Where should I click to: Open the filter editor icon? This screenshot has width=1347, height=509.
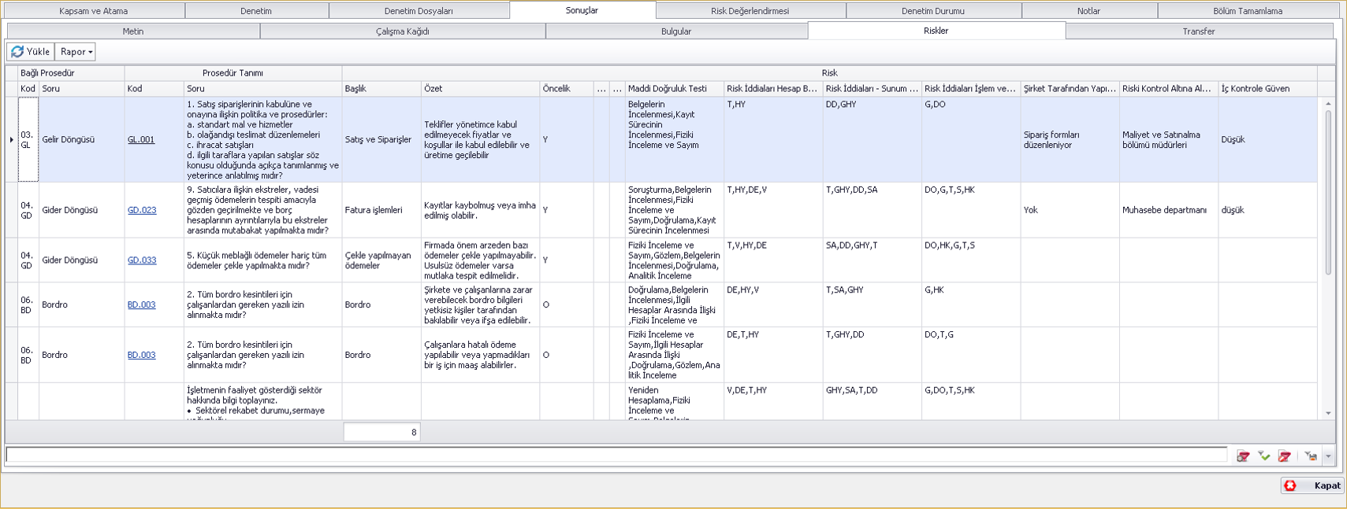coord(1243,456)
